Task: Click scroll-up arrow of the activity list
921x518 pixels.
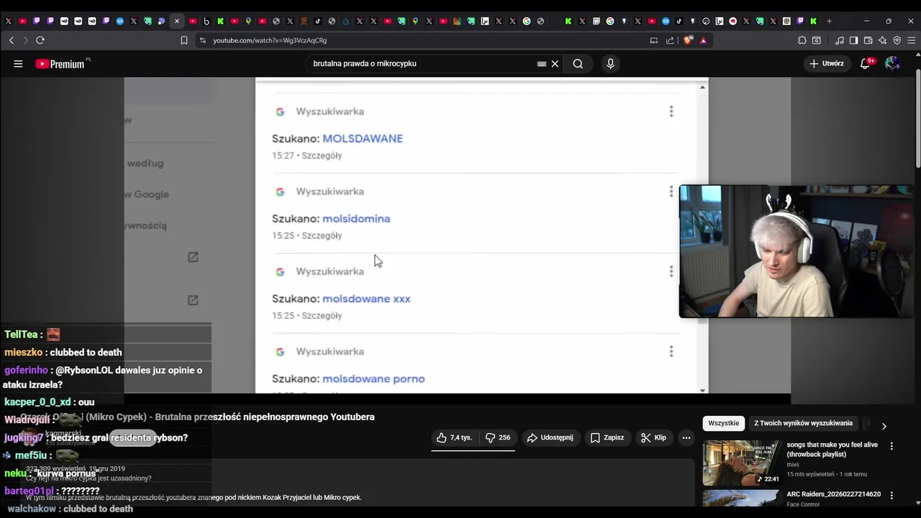Action: point(702,87)
